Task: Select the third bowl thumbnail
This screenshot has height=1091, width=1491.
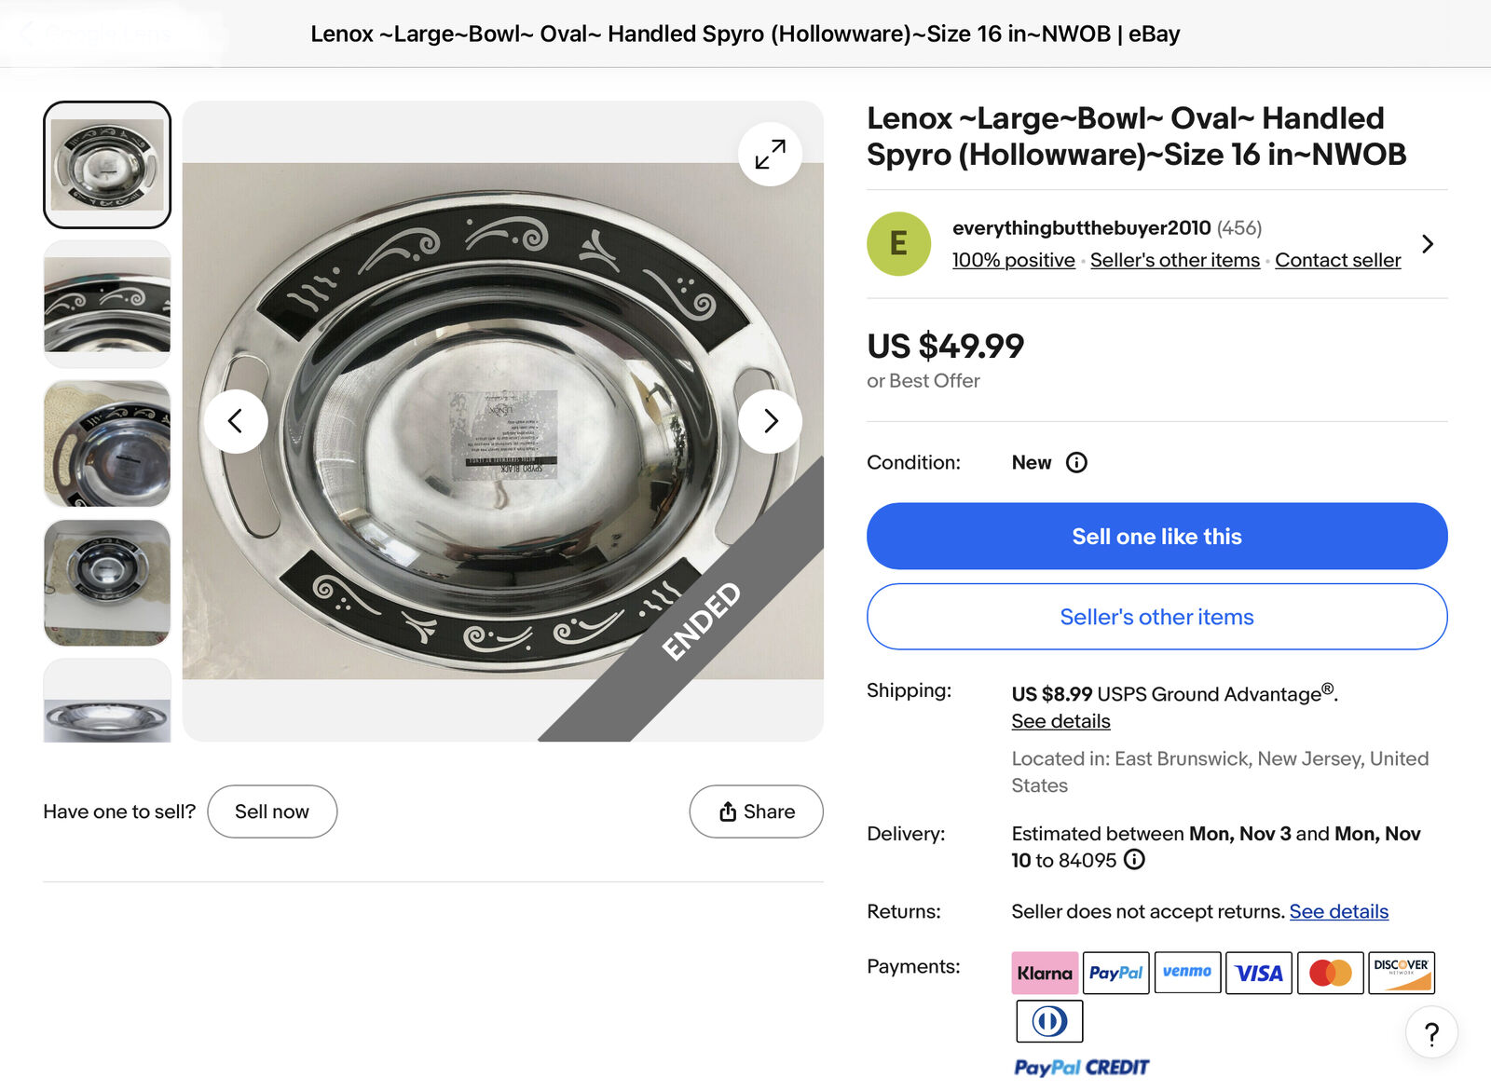Action: [107, 443]
